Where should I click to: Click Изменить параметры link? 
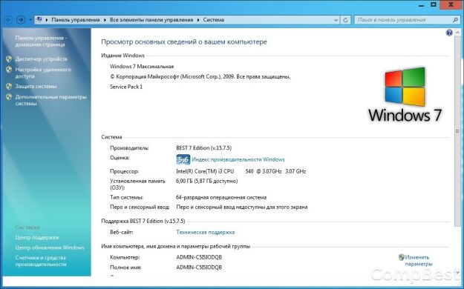(x=419, y=261)
